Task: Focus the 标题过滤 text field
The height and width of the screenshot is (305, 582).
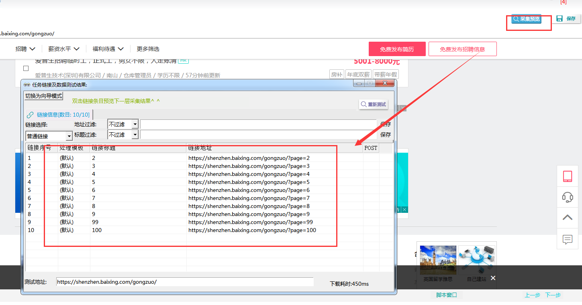Action: tap(259, 135)
